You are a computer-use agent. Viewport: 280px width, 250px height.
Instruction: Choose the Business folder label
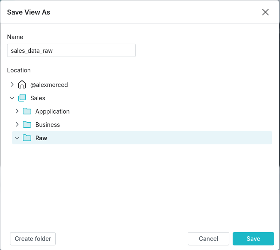(47, 125)
